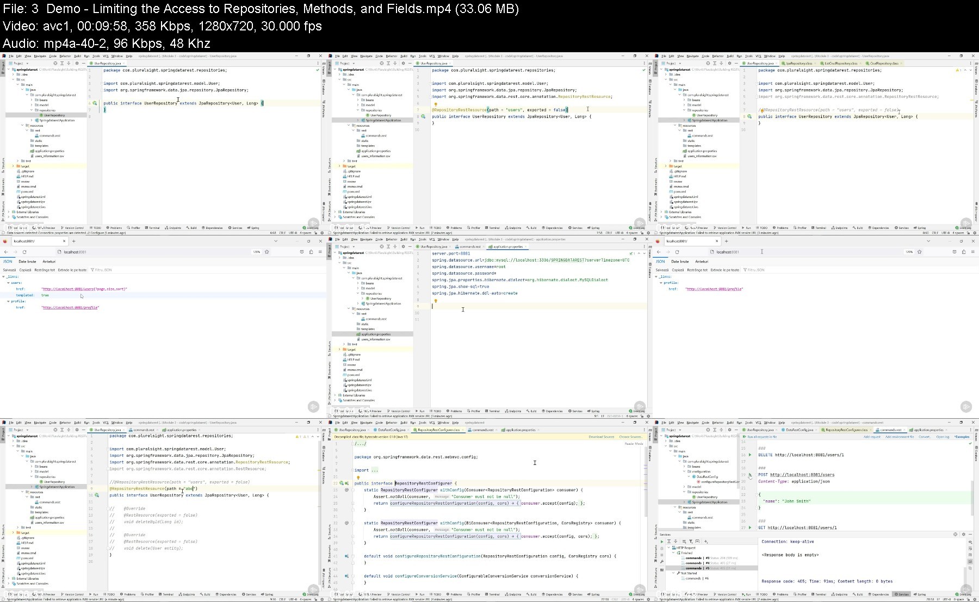Click Open log in the commands.rest toolbar
979x602 pixels.
pyautogui.click(x=943, y=437)
